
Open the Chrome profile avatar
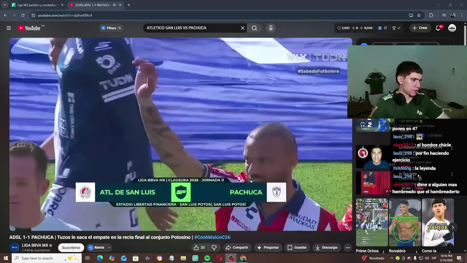[x=453, y=15]
